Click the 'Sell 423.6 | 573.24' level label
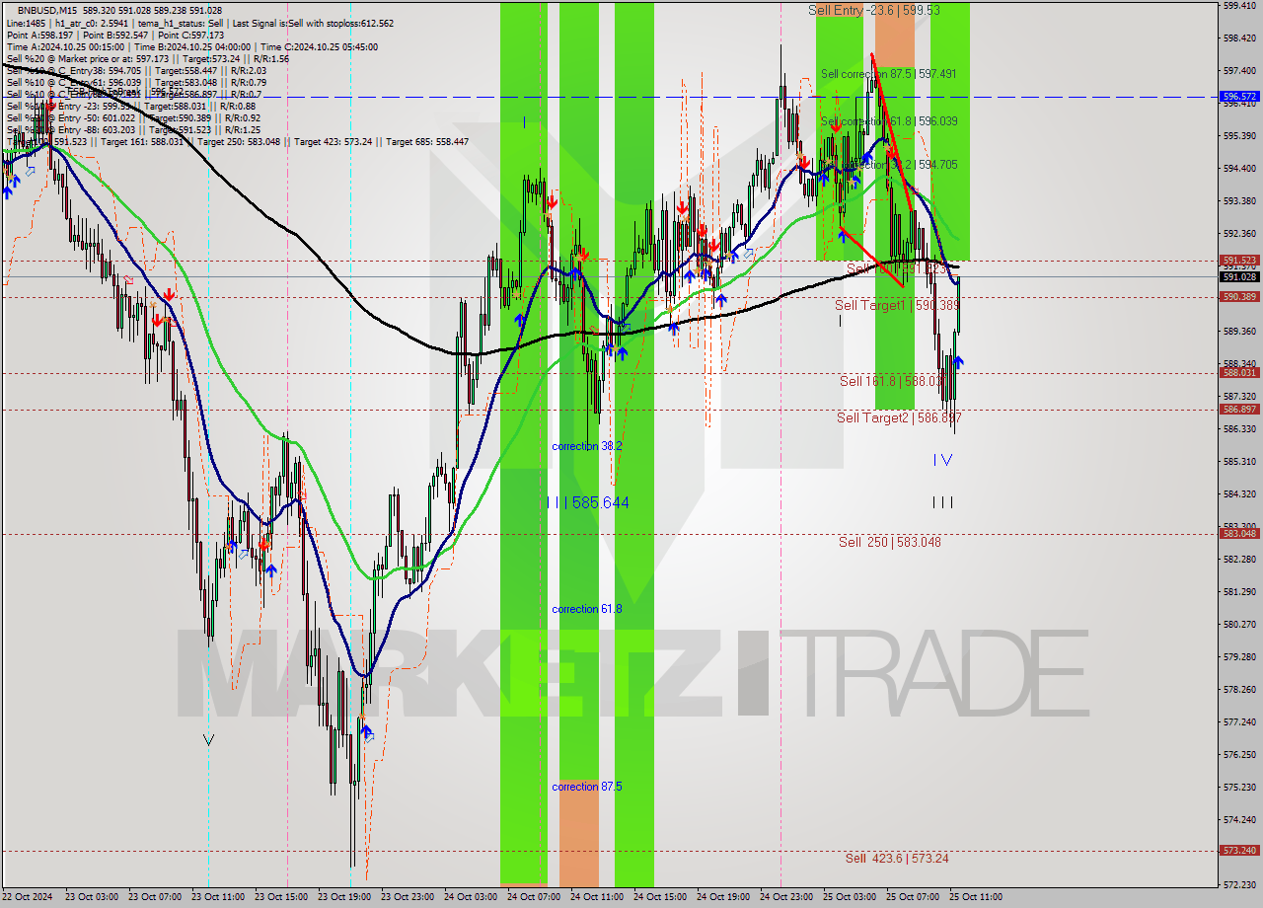Image resolution: width=1263 pixels, height=908 pixels. pyautogui.click(x=897, y=859)
